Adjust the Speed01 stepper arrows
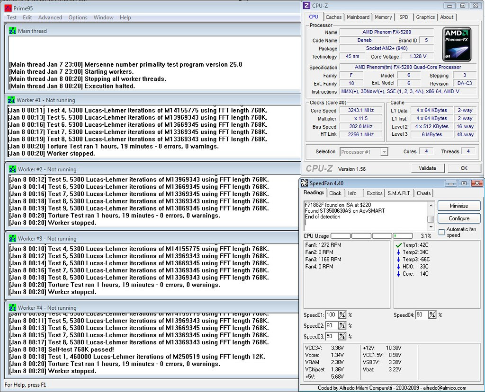The height and width of the screenshot is (392, 485). (x=342, y=315)
